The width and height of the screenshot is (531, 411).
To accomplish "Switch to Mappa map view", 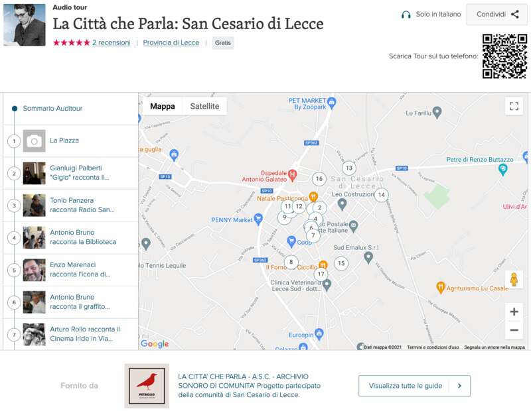I will point(163,106).
